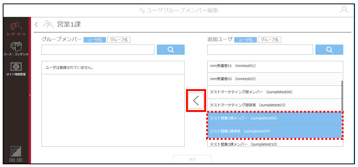Click the user profile icon at top right

click(344, 10)
